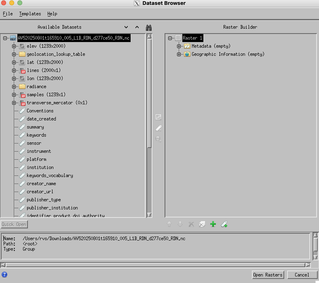Expand the lat dataset node
Screen dimensions: 319x283
click(14, 62)
